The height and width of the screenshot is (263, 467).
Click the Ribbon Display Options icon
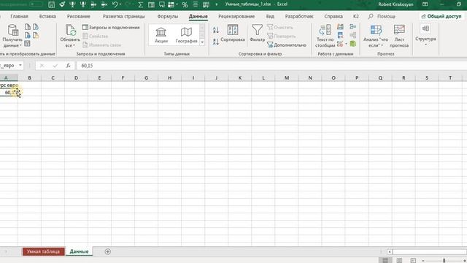(425, 4)
